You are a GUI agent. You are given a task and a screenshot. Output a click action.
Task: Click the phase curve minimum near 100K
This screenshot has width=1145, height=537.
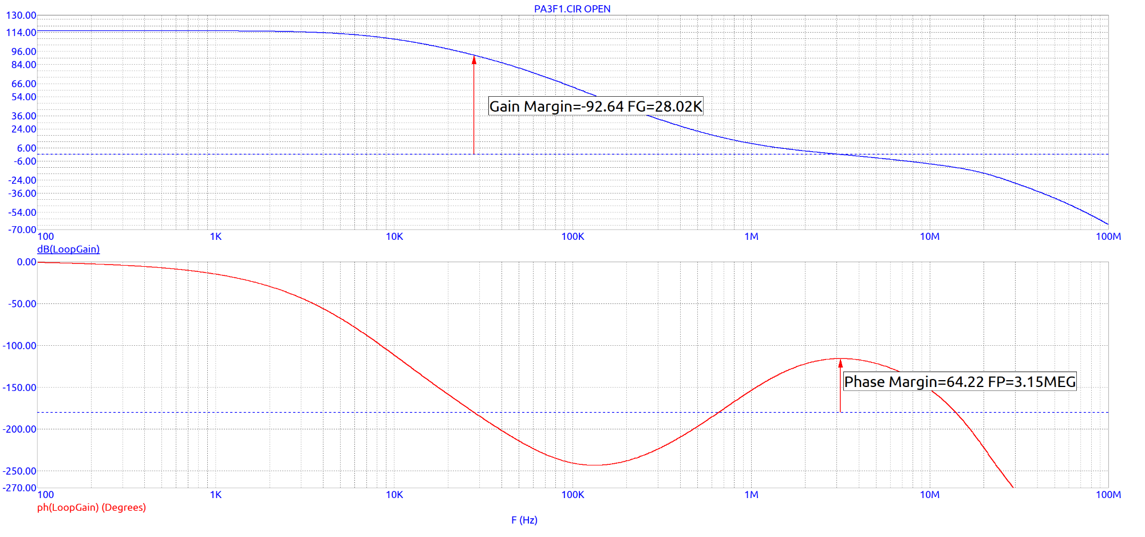click(x=595, y=465)
